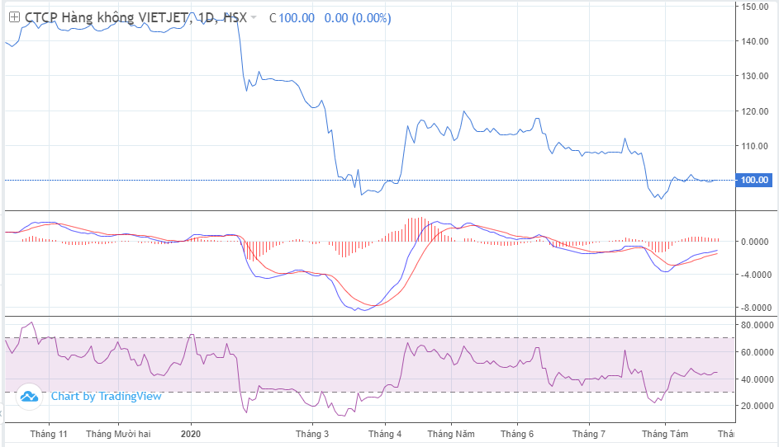Click the Tháng 3 time axis label
Image resolution: width=779 pixels, height=447 pixels.
tap(312, 434)
